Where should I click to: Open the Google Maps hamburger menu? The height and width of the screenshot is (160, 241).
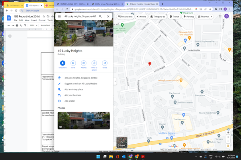(x=59, y=17)
